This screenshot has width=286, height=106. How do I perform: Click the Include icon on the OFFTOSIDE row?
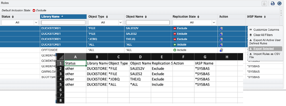(175, 50)
